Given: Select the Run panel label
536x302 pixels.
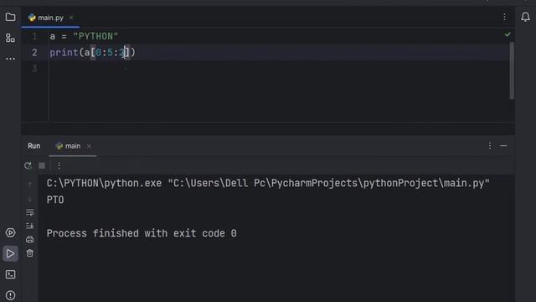Looking at the screenshot, I should tap(33, 146).
